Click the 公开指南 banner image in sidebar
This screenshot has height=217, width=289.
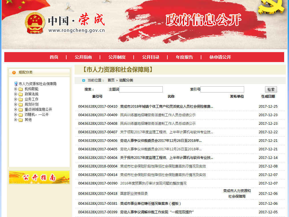click(x=39, y=177)
